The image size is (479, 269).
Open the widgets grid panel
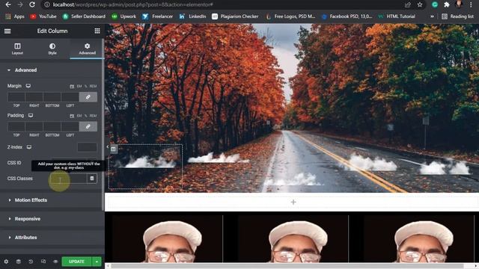pos(97,31)
